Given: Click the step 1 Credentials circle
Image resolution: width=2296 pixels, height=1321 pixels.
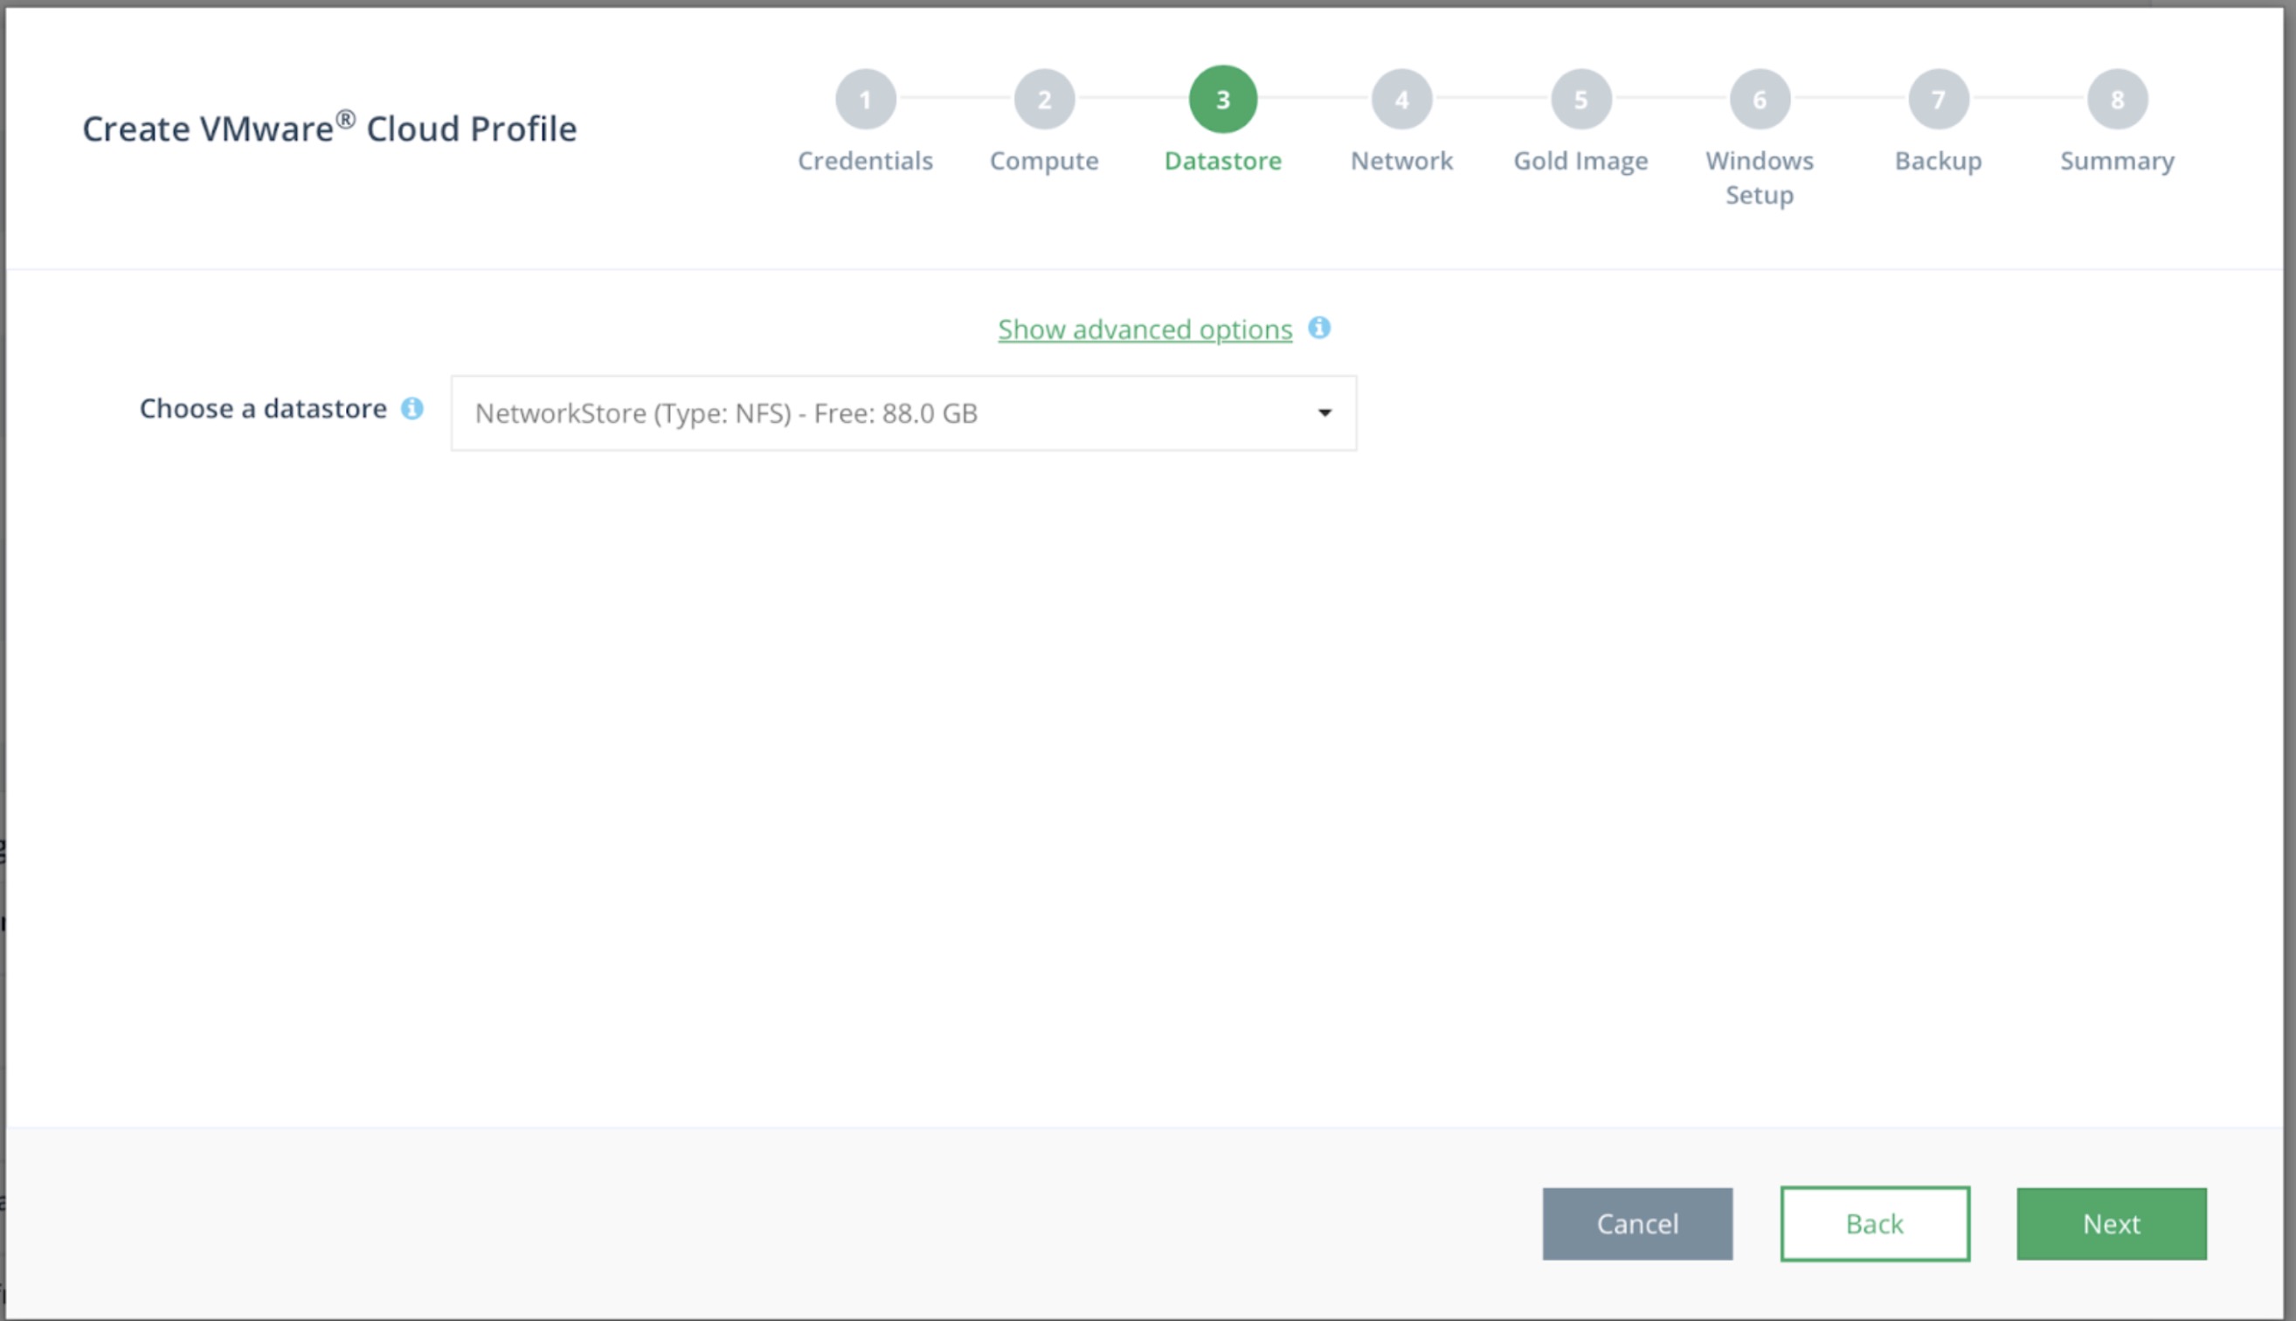Looking at the screenshot, I should [865, 99].
